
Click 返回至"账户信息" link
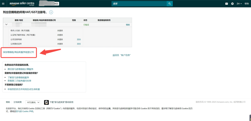click(x=122, y=55)
